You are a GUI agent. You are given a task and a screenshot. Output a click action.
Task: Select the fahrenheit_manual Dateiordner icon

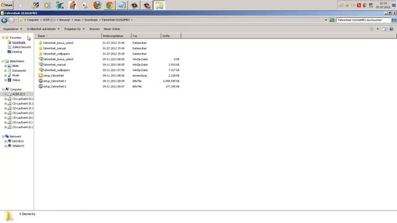pyautogui.click(x=40, y=48)
